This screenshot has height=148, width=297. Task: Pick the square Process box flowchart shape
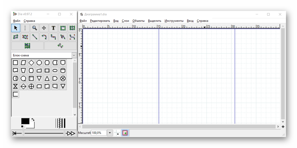[x=15, y=63]
